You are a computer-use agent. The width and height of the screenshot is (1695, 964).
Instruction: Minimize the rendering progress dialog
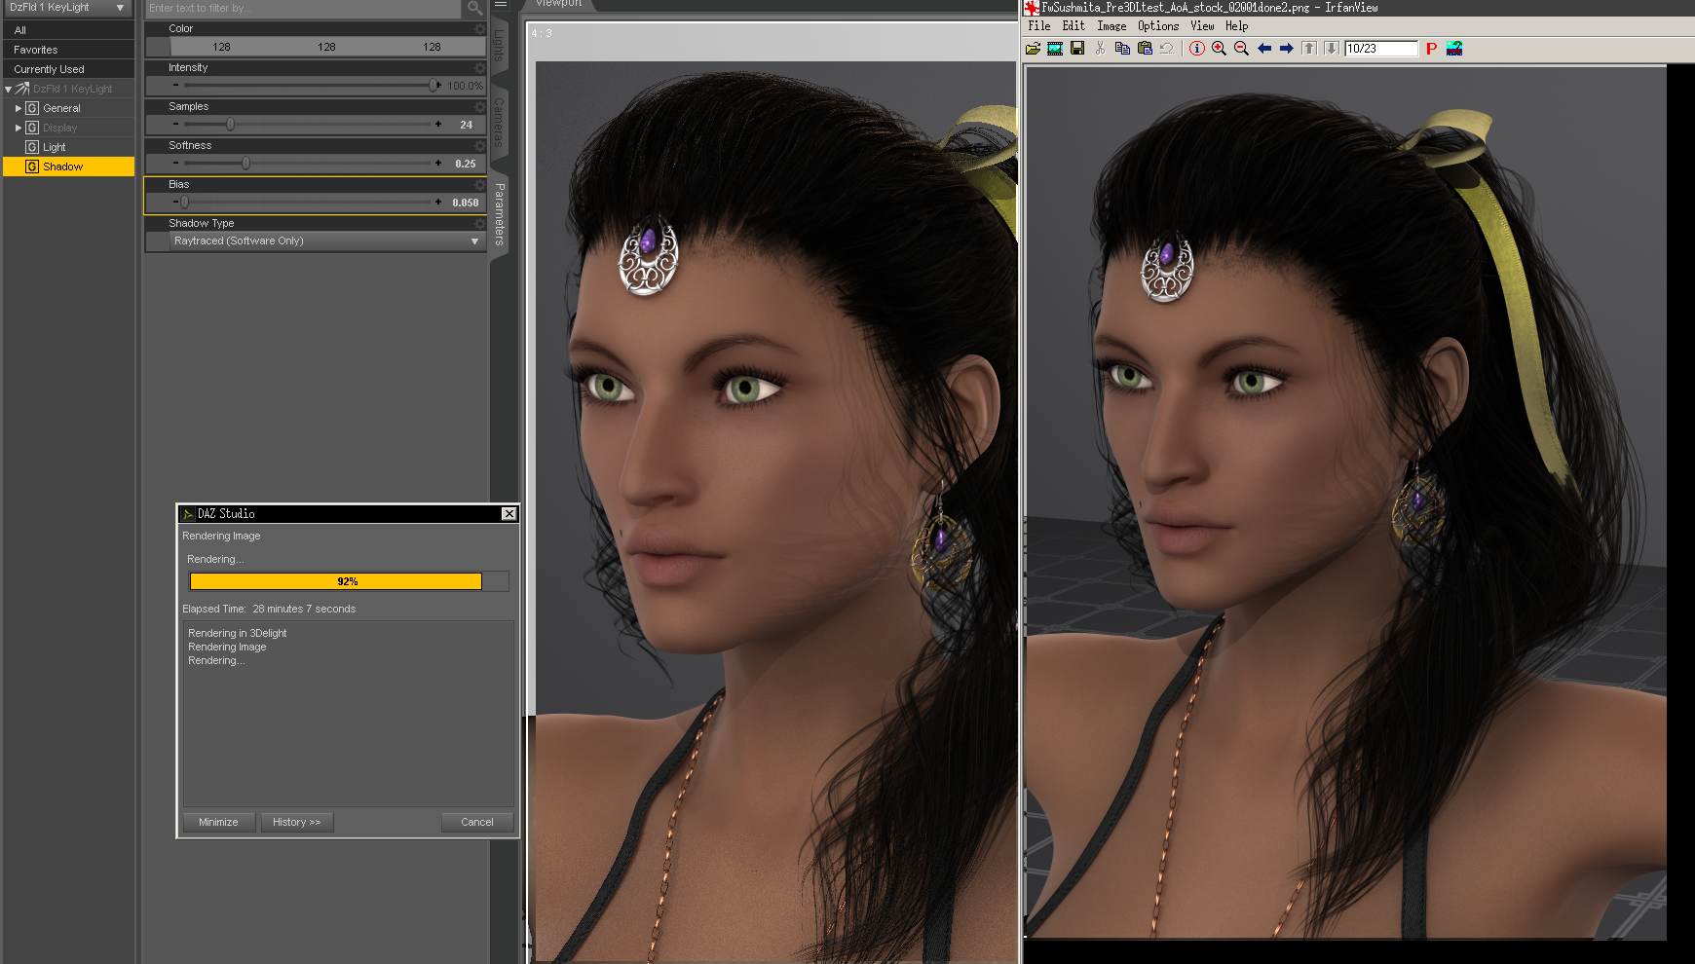coord(218,823)
